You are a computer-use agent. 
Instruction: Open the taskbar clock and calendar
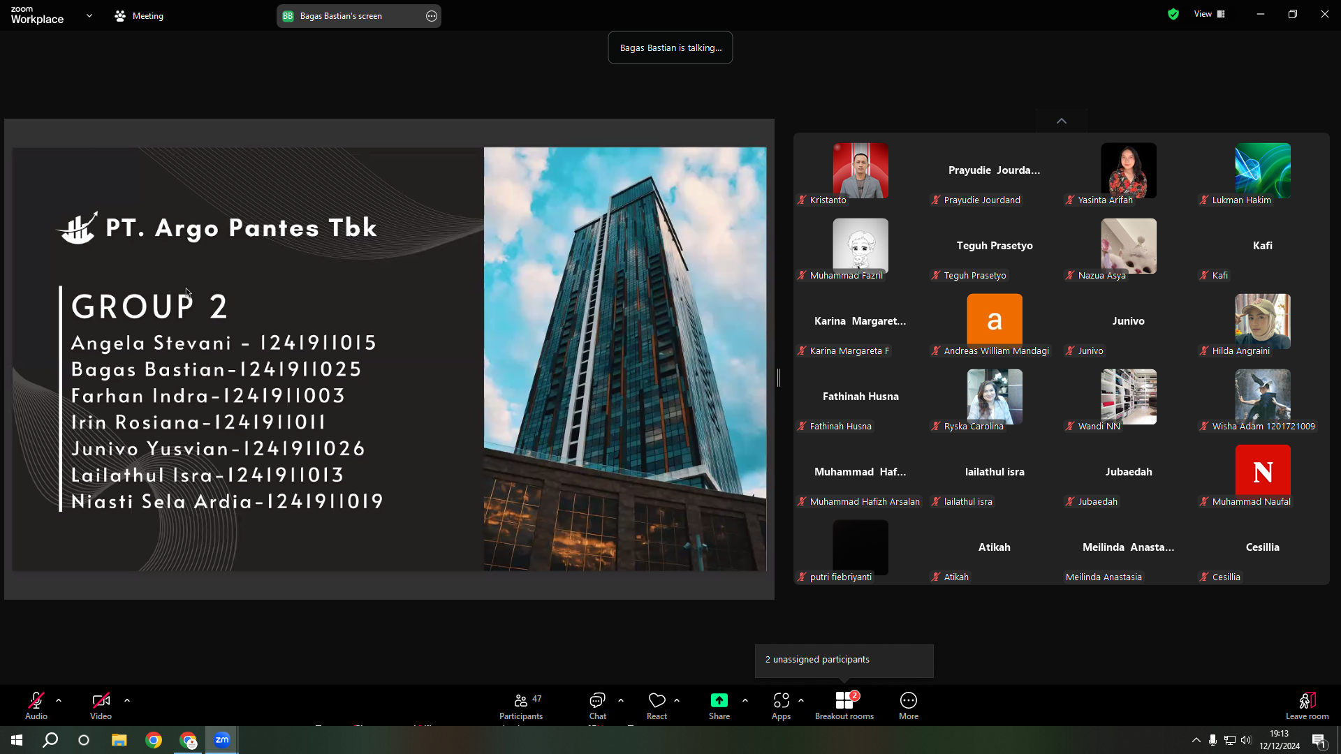coord(1280,740)
